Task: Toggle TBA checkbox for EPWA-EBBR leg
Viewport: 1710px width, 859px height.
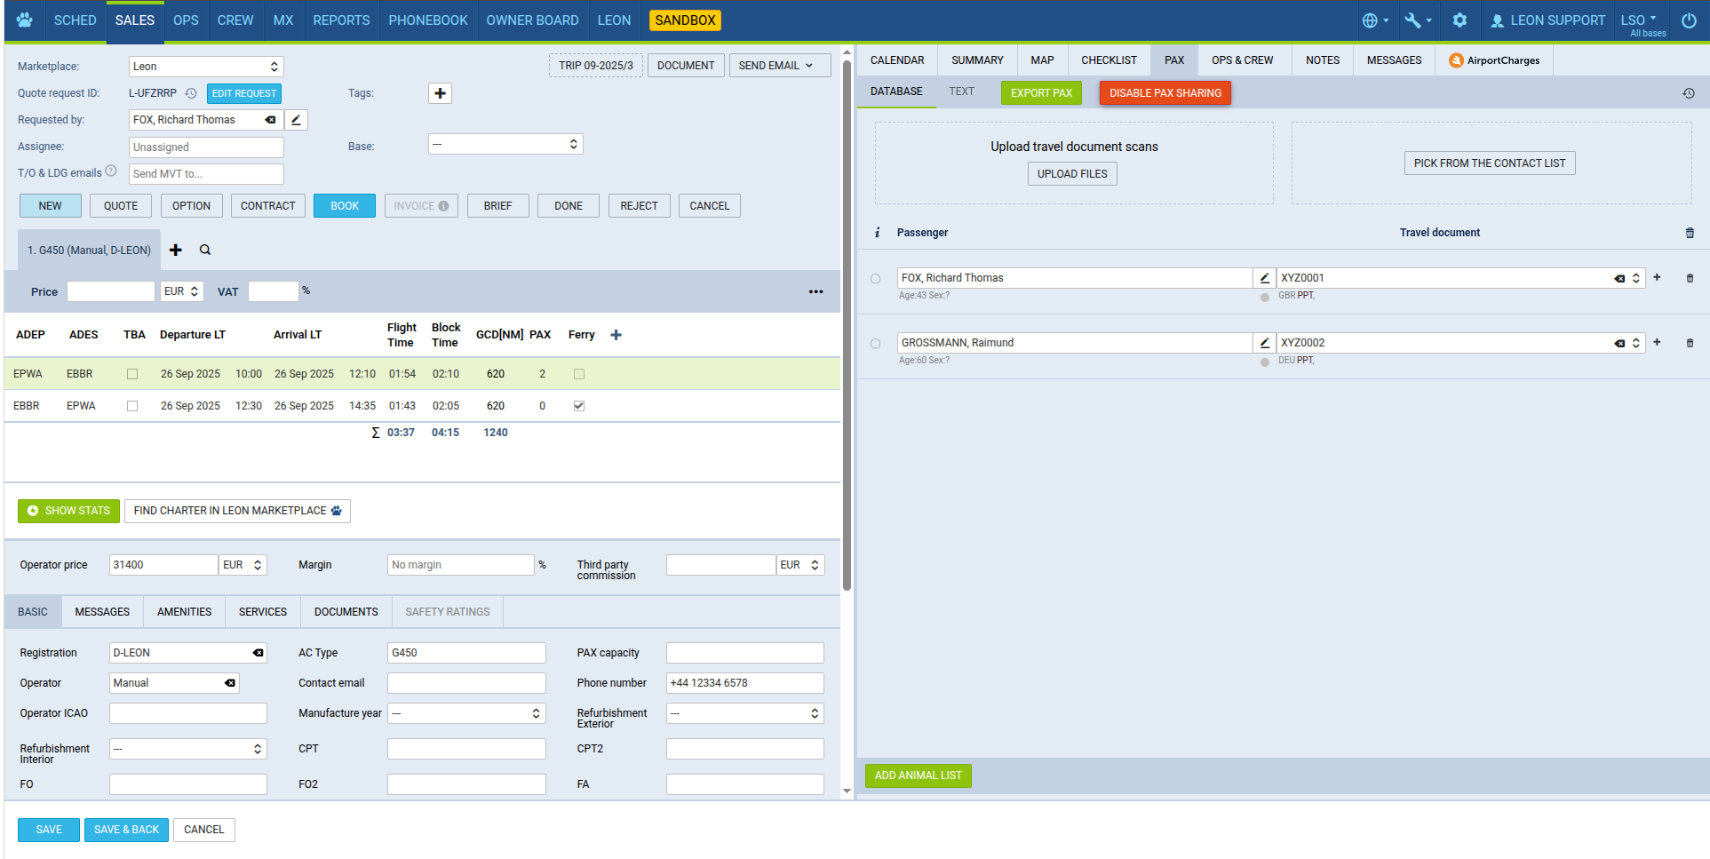Action: click(x=132, y=374)
